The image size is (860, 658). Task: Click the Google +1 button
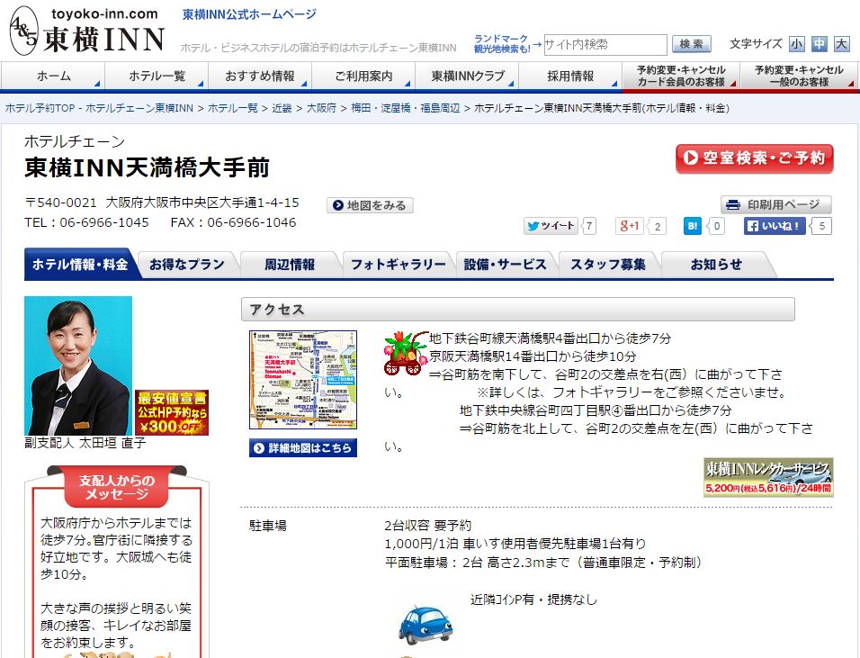point(629,226)
